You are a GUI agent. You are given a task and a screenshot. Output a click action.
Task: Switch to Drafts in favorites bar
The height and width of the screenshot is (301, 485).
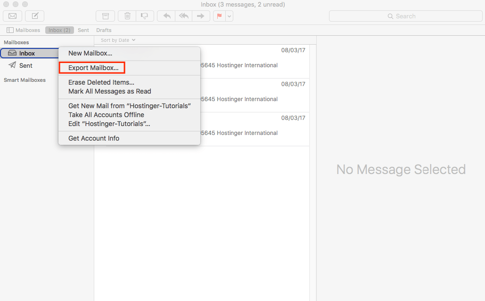(x=104, y=30)
